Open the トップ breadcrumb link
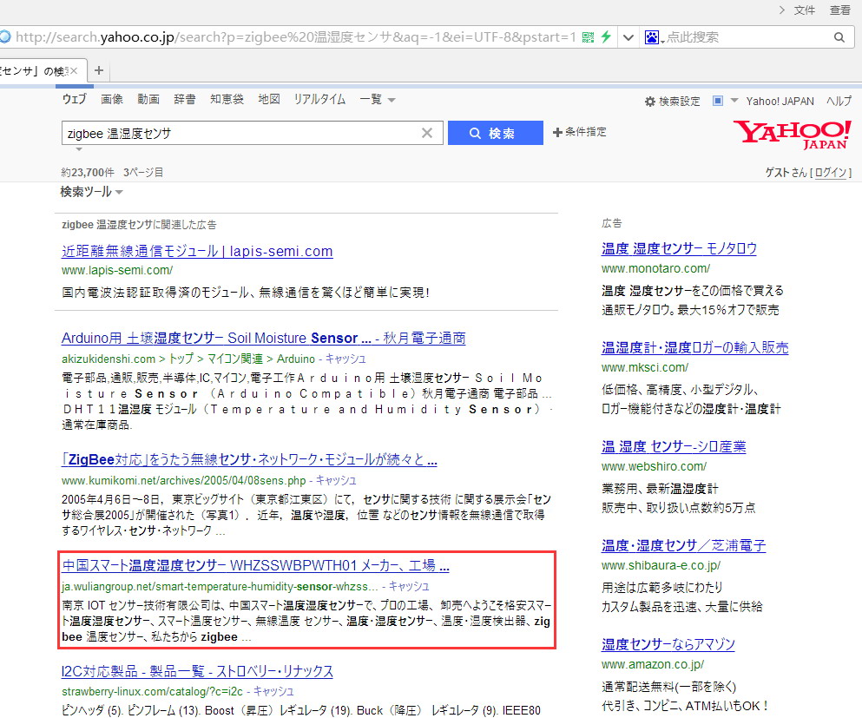This screenshot has width=862, height=718. (181, 359)
